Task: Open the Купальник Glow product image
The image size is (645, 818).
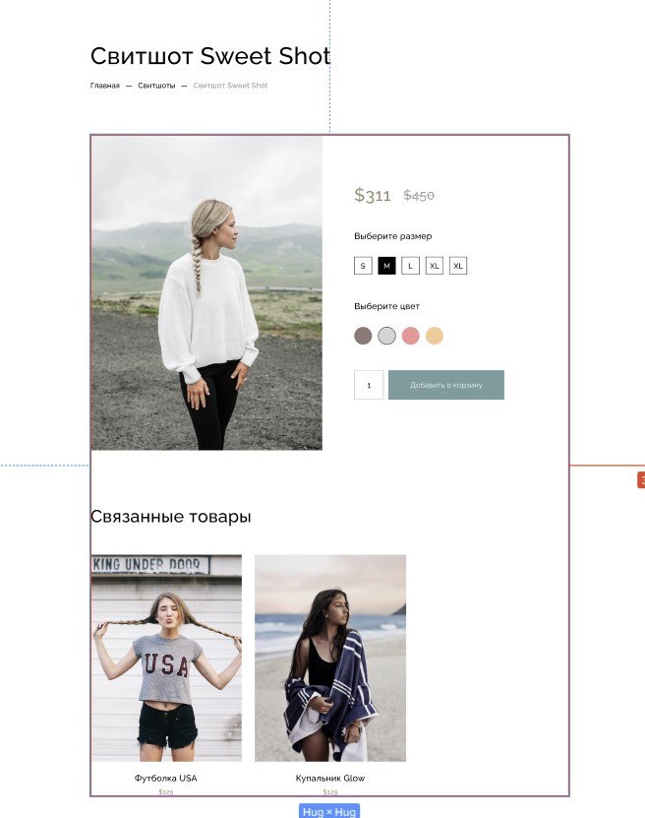Action: pyautogui.click(x=330, y=658)
